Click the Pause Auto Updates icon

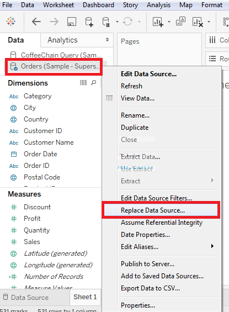click(106, 22)
